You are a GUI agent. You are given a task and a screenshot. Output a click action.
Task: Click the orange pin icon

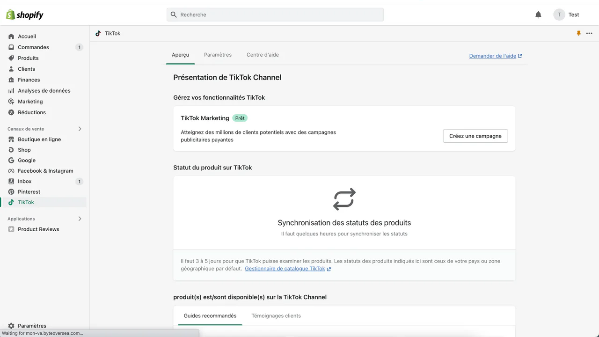(x=579, y=33)
